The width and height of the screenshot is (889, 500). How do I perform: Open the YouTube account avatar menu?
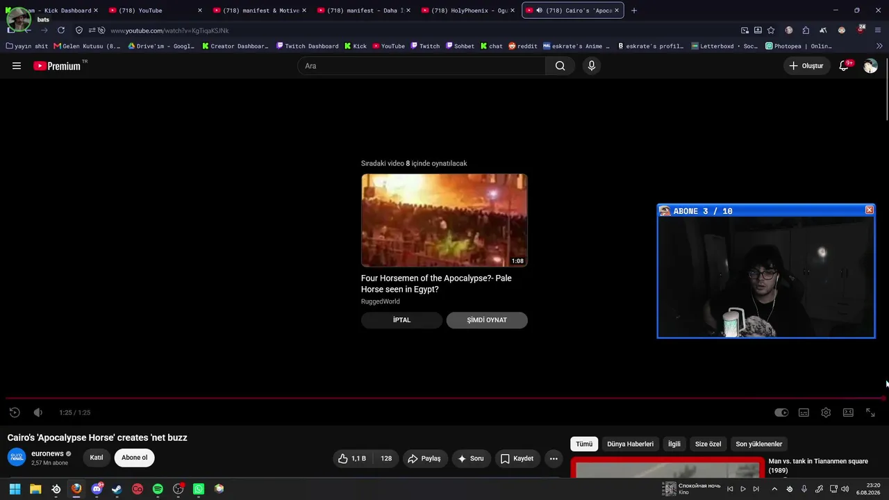tap(870, 66)
